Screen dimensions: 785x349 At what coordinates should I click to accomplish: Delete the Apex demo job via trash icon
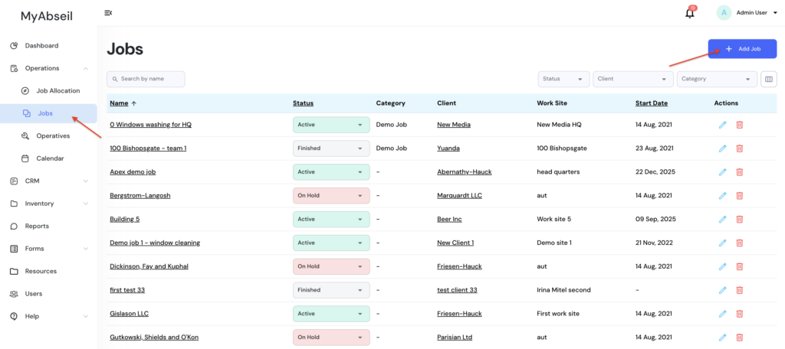coord(739,172)
